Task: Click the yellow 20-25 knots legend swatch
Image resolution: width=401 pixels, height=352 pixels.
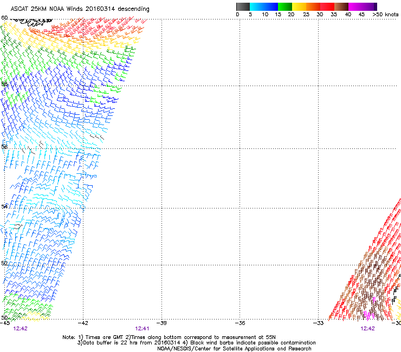Action: pyautogui.click(x=299, y=6)
